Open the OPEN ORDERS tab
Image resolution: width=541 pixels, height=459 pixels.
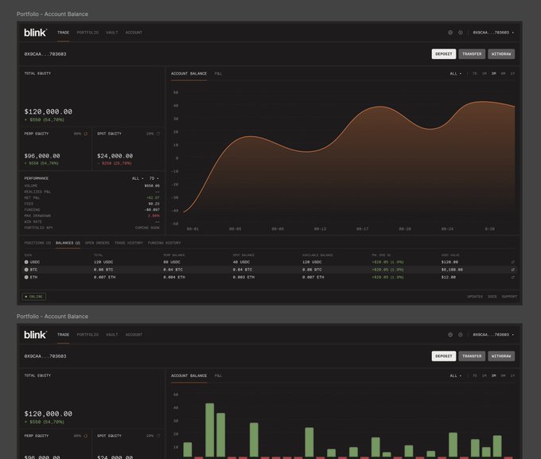tap(97, 243)
